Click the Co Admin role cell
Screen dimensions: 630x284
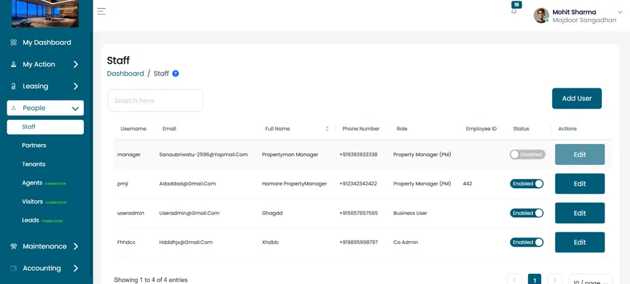pyautogui.click(x=405, y=242)
